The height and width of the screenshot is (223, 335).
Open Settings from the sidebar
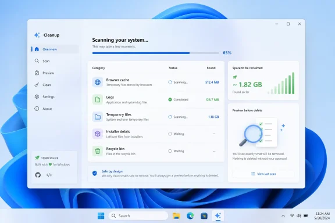(55, 97)
